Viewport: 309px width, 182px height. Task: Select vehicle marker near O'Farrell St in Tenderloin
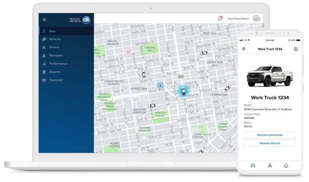point(228,88)
